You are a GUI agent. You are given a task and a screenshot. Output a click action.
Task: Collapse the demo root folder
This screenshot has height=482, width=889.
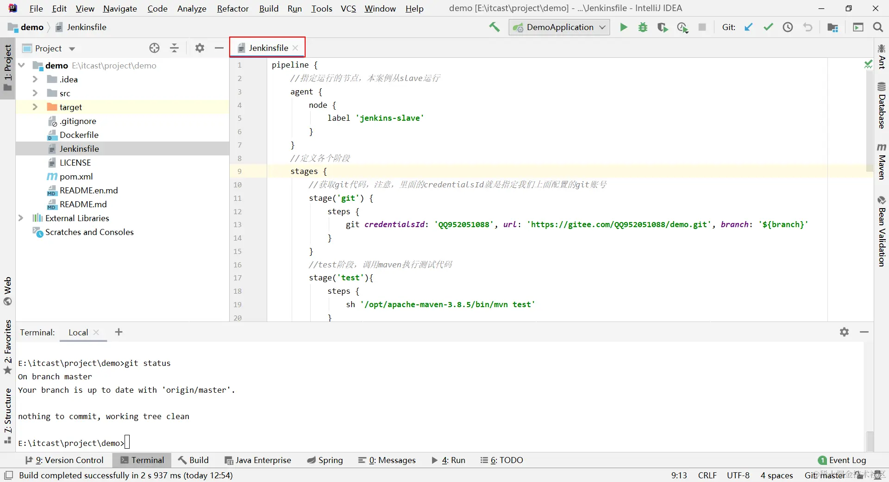21,65
